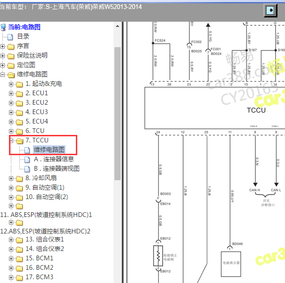
Task: Expand the 16. BCM2 node
Action: click(x=11, y=268)
